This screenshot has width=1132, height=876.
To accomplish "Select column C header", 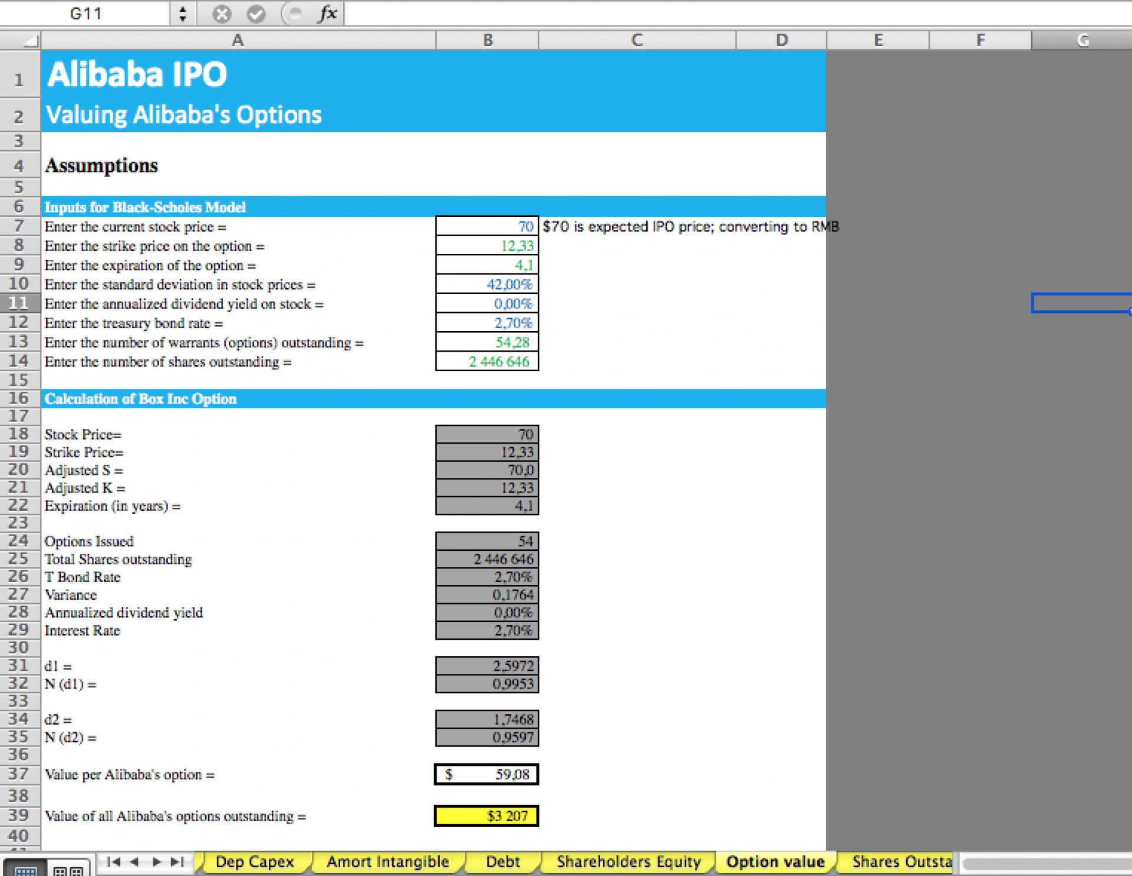I will [637, 40].
